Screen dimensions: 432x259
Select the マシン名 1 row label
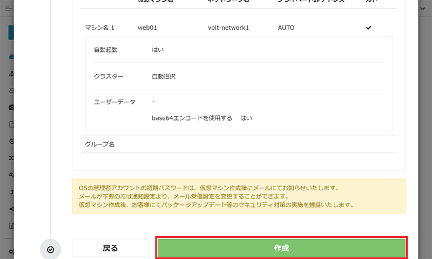(x=100, y=27)
